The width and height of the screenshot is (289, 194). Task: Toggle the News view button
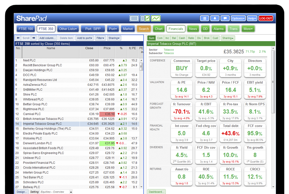[x=193, y=29]
